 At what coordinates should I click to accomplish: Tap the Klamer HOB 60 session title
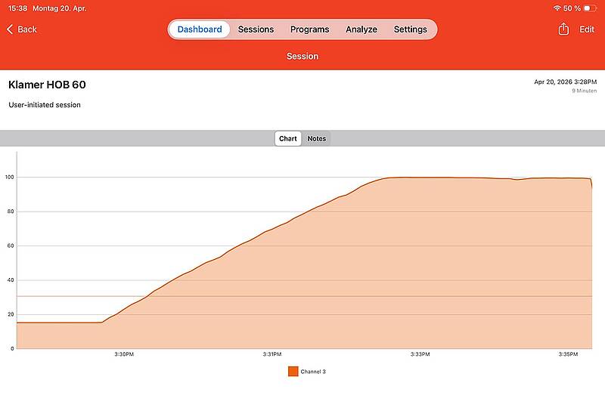click(47, 85)
